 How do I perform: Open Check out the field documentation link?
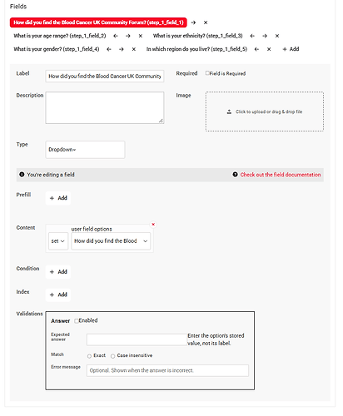tap(281, 175)
